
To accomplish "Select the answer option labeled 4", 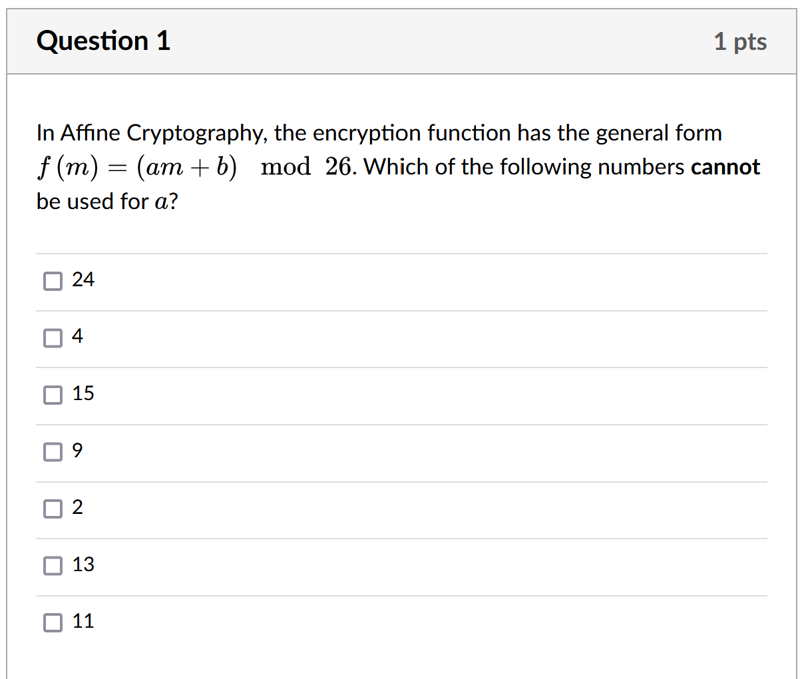I will pyautogui.click(x=78, y=337).
